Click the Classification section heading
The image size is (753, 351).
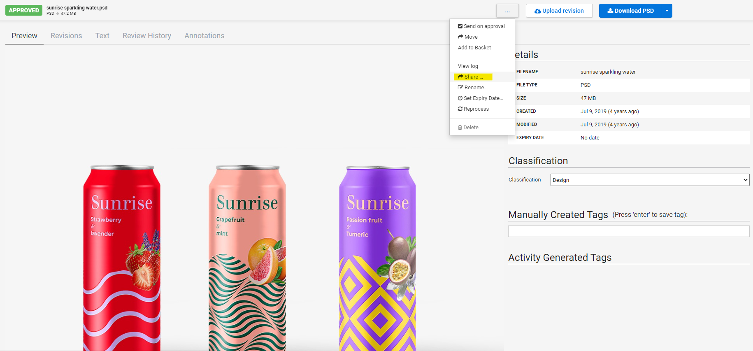pos(538,161)
